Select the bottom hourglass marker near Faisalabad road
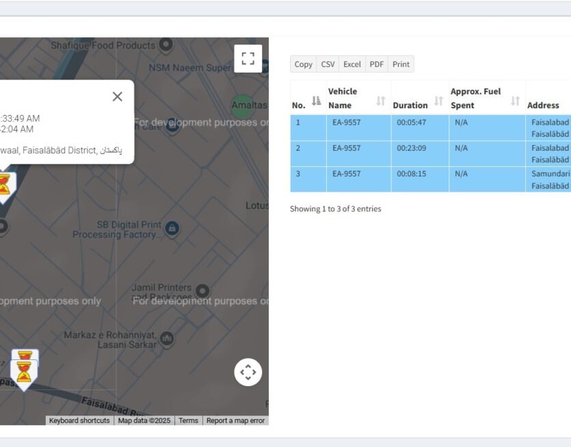Viewport: 571px width, 447px height. coord(25,372)
